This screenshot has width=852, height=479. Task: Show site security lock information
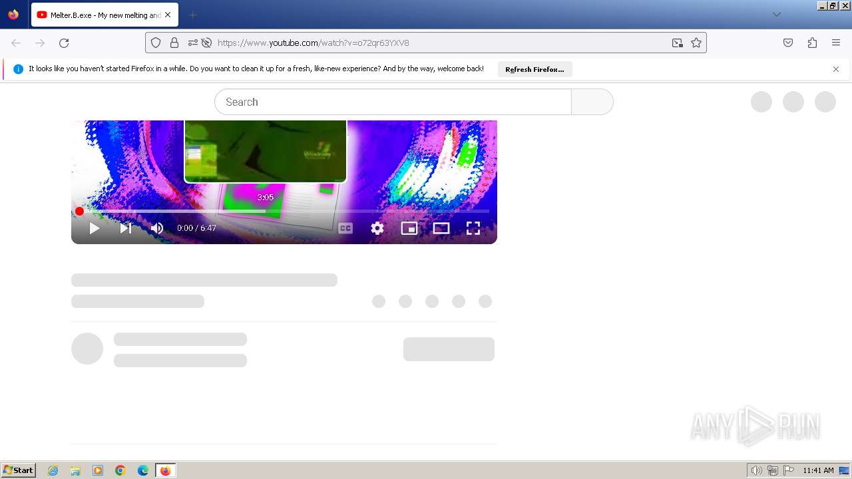click(174, 43)
